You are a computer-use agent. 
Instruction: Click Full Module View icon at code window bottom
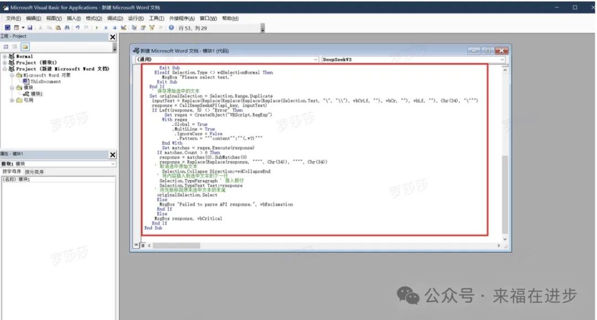143,245
